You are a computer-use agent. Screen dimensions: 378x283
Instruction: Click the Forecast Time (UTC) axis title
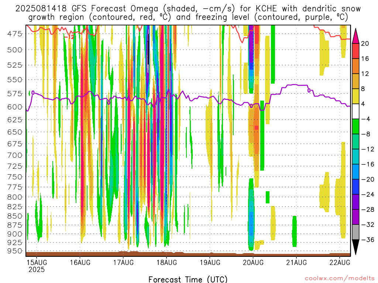coord(188,279)
